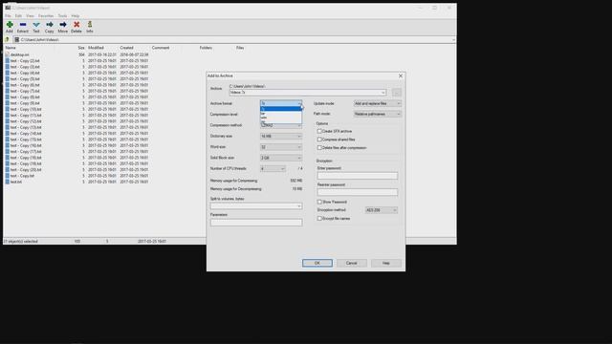The width and height of the screenshot is (612, 344).
Task: Open the Encryption method dropdown
Action: tap(381, 210)
